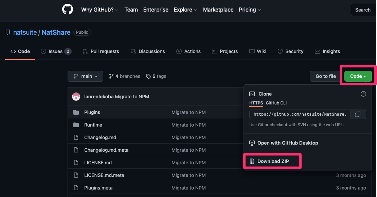Click the Plugins.meta file icon
Image resolution: width=377 pixels, height=197 pixels.
click(x=76, y=187)
